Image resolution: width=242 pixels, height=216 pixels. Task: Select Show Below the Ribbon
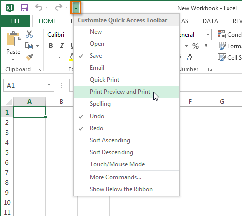pyautogui.click(x=127, y=189)
